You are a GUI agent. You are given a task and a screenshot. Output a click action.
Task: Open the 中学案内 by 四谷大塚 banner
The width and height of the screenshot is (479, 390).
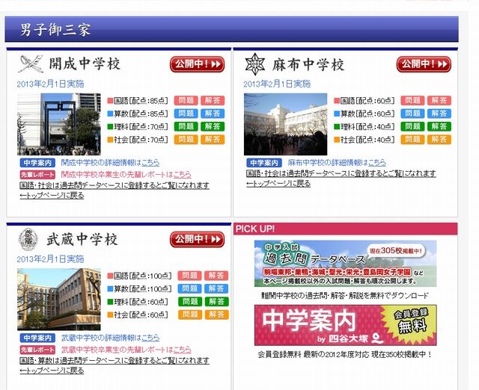pos(345,325)
